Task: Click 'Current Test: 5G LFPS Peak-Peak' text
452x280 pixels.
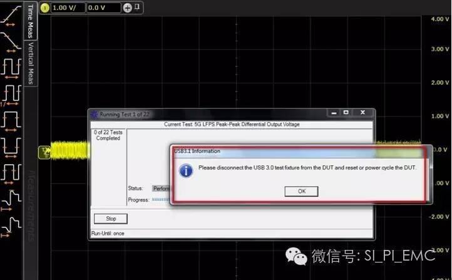Action: click(x=232, y=124)
